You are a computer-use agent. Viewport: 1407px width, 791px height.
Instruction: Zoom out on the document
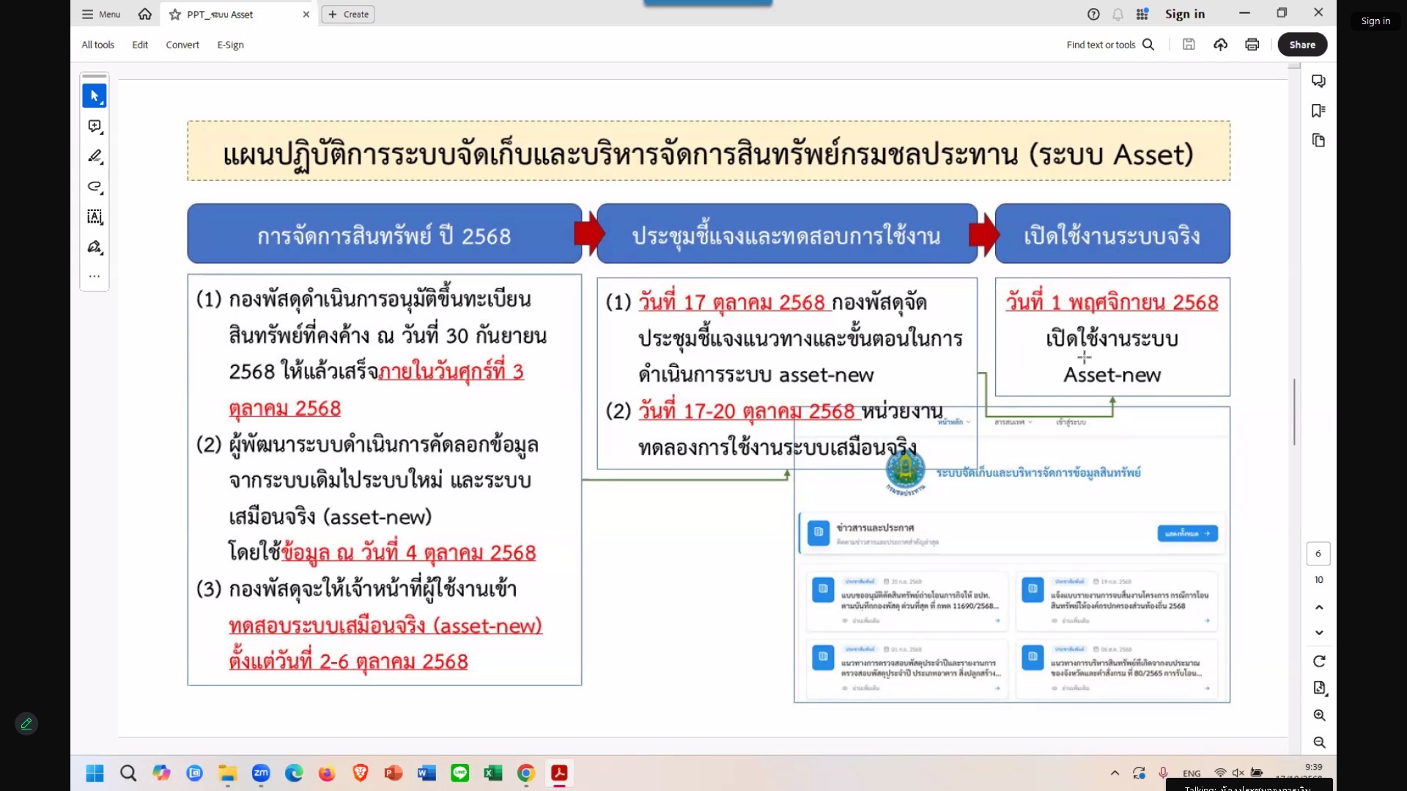click(x=1319, y=743)
